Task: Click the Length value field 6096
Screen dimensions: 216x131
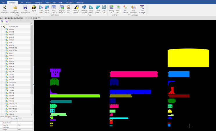Action: pyautogui.click(x=25, y=130)
